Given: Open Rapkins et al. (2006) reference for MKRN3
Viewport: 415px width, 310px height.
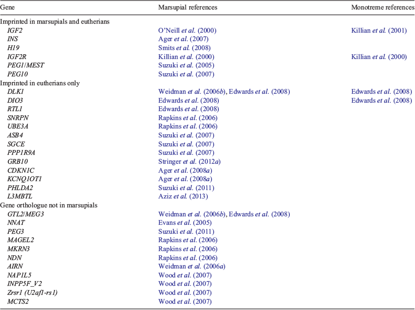Looking at the screenshot, I should (188, 249).
